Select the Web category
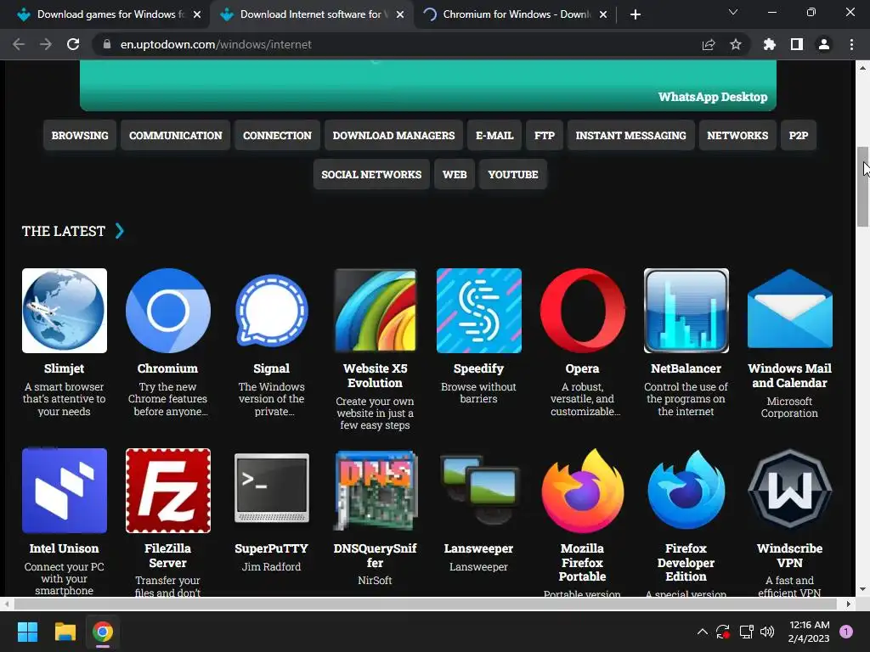The image size is (870, 652). 455,174
